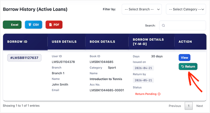Focus the Search input field
The image size is (210, 113).
click(x=183, y=25)
